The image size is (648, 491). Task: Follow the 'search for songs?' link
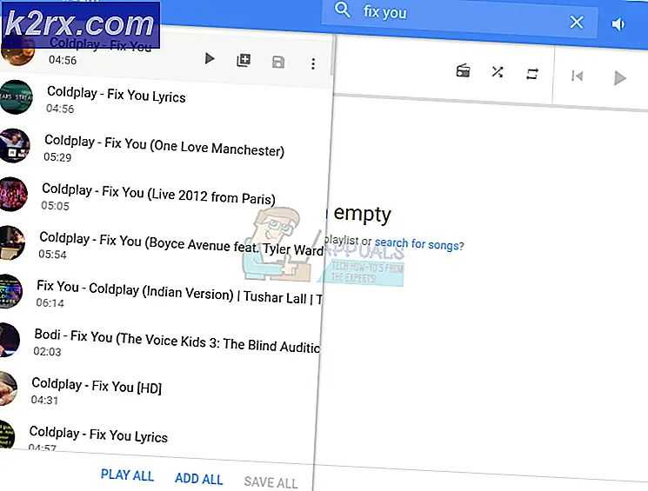[x=419, y=244]
